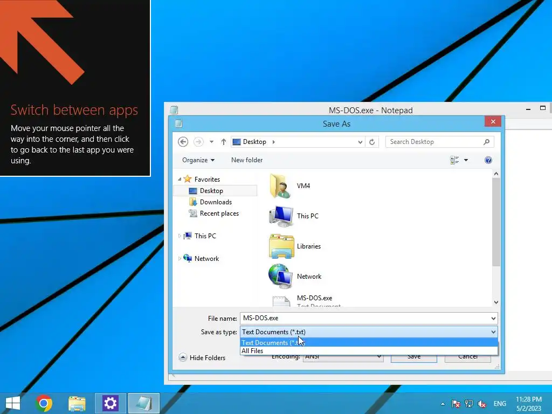Image resolution: width=552 pixels, height=414 pixels.
Task: Close the Save As dialog
Action: [493, 121]
